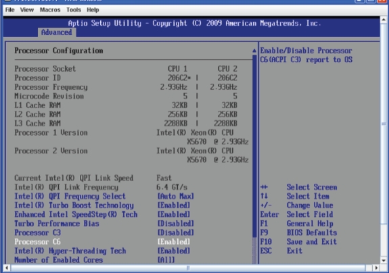Click the 6.4 GT/s link frequency value
The width and height of the screenshot is (389, 273).
click(172, 187)
